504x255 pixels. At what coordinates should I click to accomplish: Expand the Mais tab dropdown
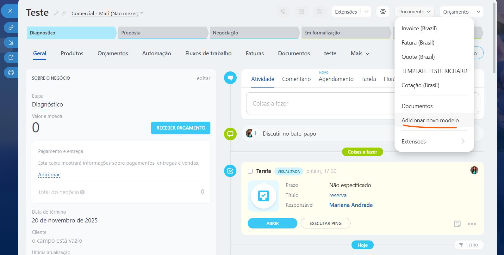[360, 53]
